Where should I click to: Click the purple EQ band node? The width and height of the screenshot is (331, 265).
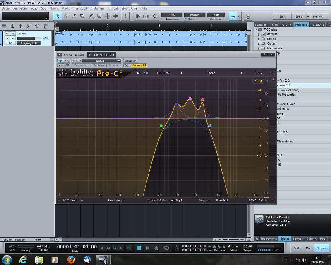(x=190, y=98)
